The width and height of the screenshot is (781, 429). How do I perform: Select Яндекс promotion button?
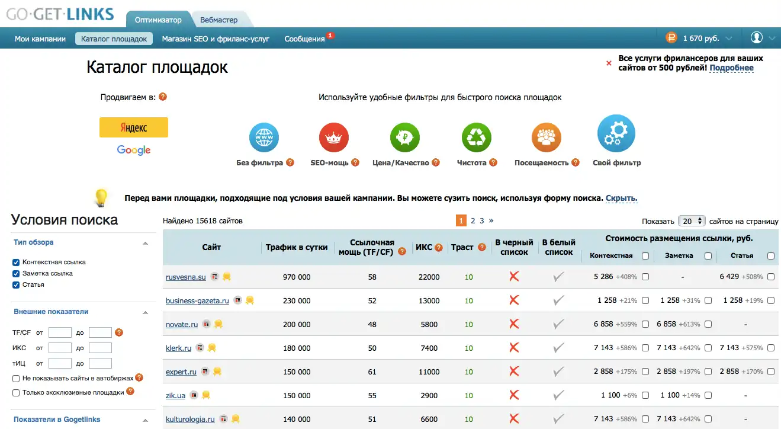click(134, 127)
